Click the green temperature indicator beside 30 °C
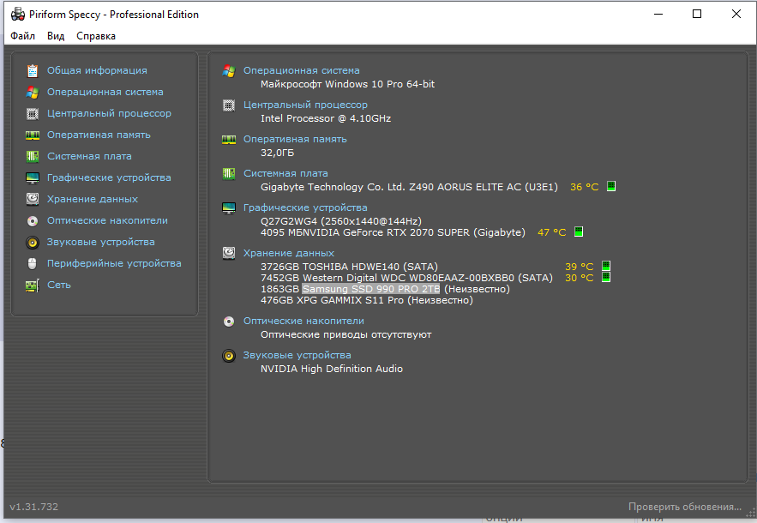Image resolution: width=757 pixels, height=523 pixels. tap(606, 277)
